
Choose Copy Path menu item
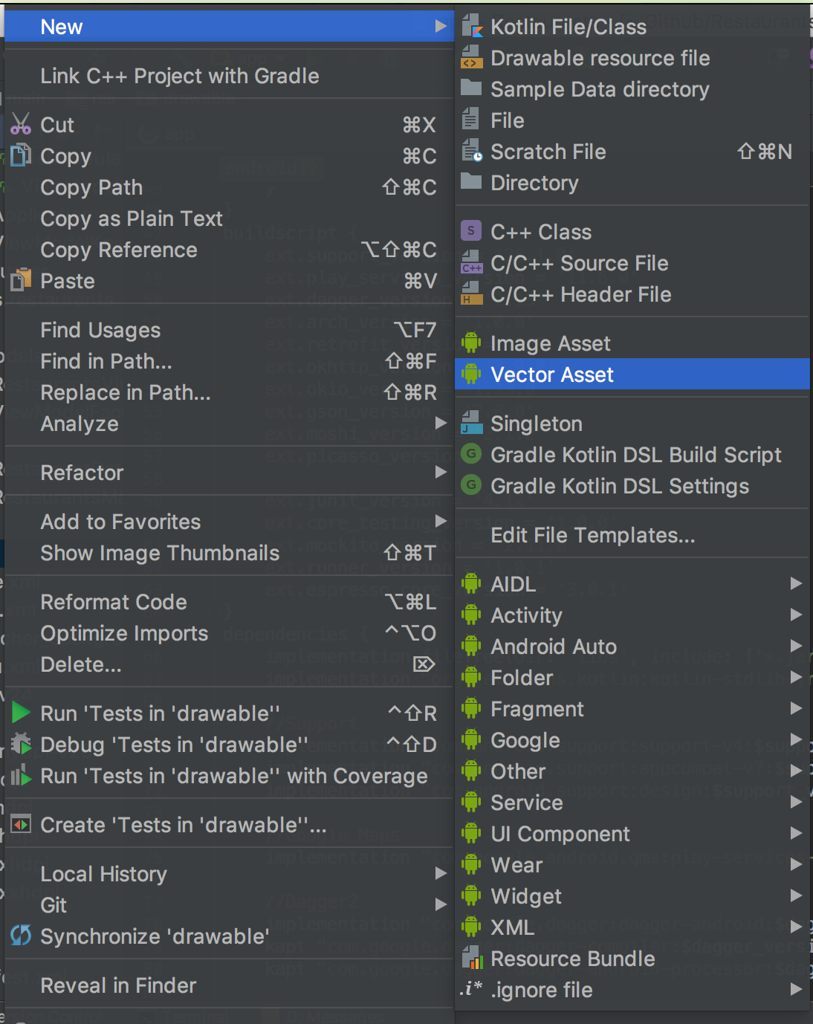click(91, 187)
